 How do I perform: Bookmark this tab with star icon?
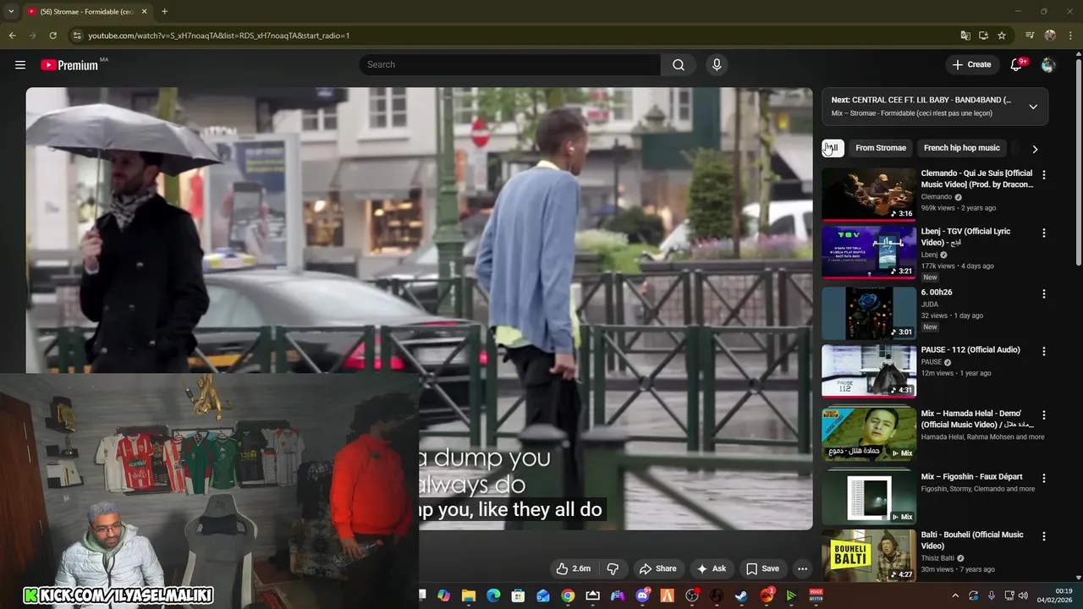(x=1002, y=36)
